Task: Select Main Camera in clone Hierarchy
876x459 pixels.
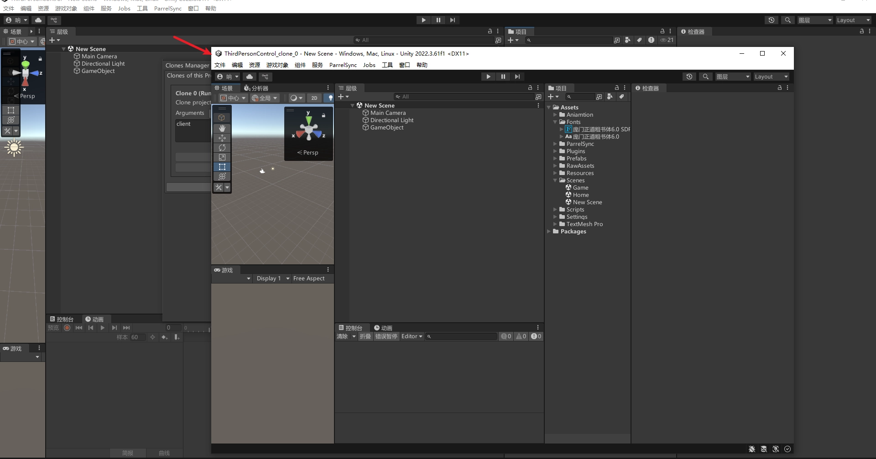Action: (388, 113)
